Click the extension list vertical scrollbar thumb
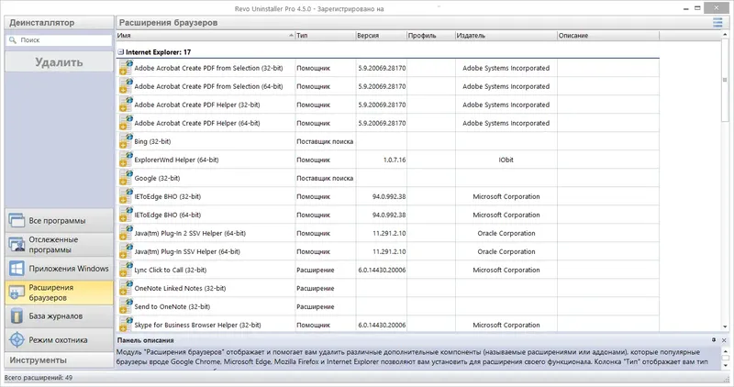Image resolution: width=734 pixels, height=387 pixels. coord(725,80)
